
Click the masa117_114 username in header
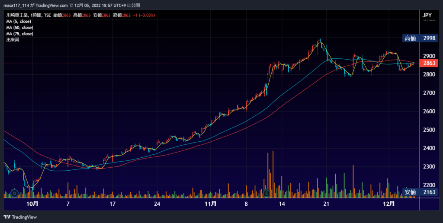[x=16, y=5]
